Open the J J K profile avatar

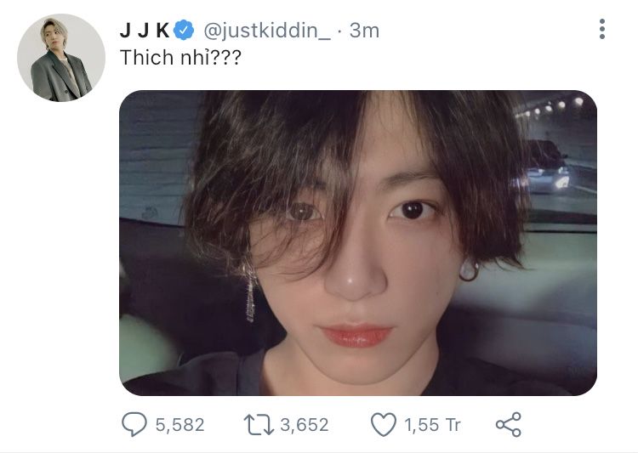point(61,58)
